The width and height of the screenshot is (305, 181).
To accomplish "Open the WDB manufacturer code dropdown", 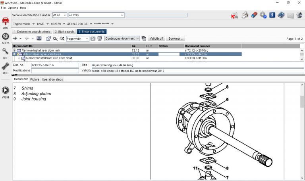I will click(65, 15).
